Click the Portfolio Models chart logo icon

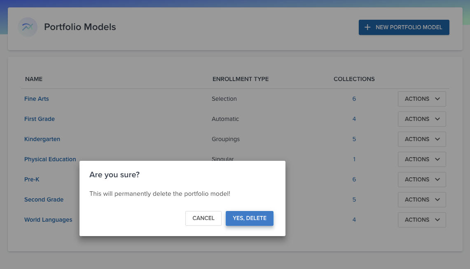[28, 27]
